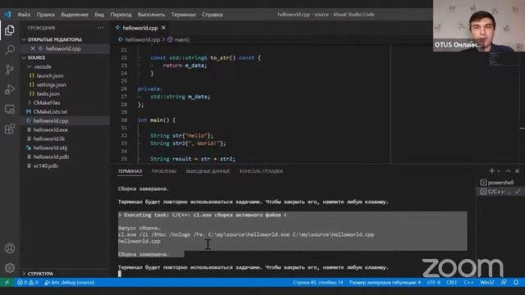The width and height of the screenshot is (525, 295).
Task: Open notifications bell in status bar
Action: 516,282
